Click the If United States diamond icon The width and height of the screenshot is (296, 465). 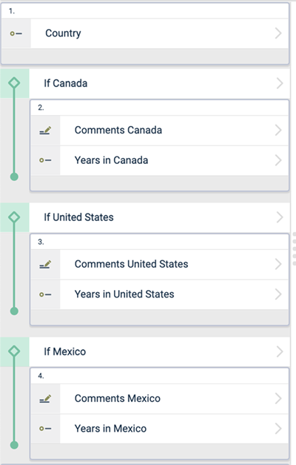coord(14,217)
